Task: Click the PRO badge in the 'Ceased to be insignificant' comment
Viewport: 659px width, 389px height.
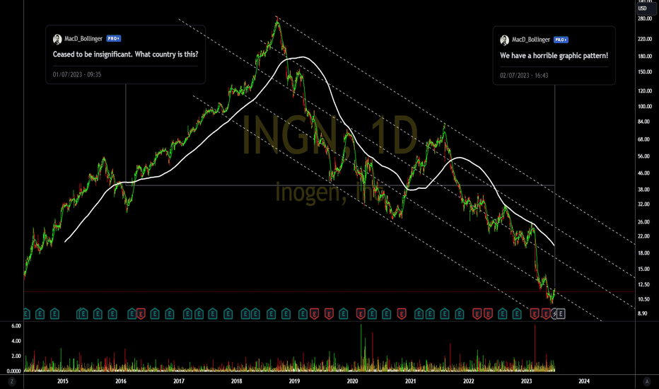Action: click(x=113, y=39)
